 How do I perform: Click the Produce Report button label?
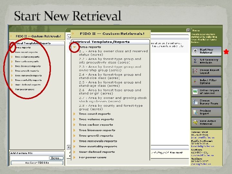[x=205, y=112]
